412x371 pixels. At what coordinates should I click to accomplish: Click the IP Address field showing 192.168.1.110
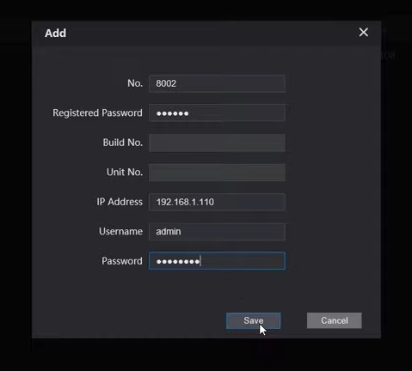[x=217, y=202]
